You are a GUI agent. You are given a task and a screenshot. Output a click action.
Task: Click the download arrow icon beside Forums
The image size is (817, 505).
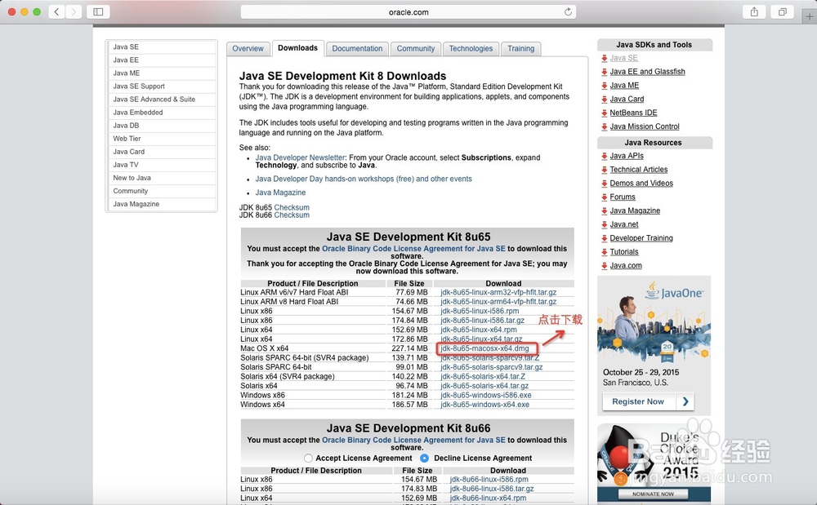(604, 197)
